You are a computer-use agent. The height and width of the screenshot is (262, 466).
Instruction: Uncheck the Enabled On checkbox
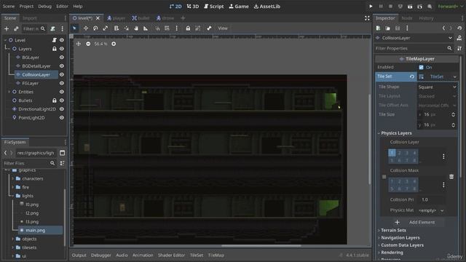(x=421, y=68)
